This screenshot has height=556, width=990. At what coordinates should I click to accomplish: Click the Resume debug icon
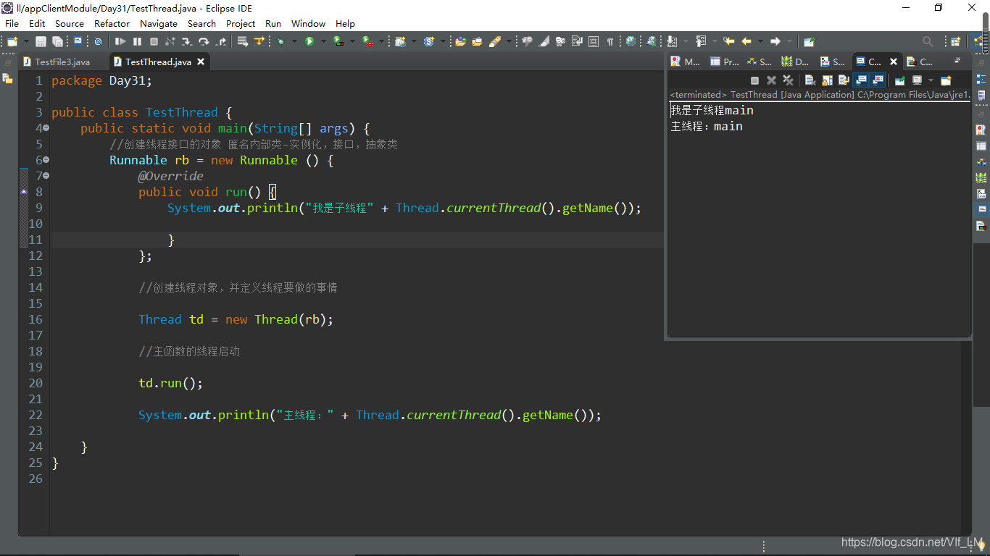120,41
